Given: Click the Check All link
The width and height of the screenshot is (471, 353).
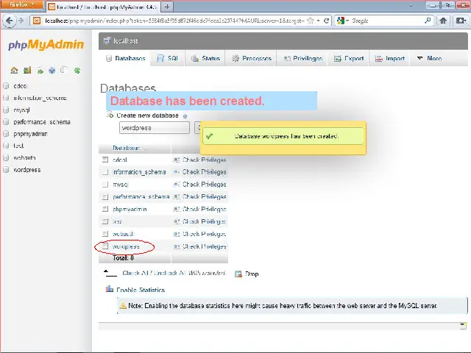Looking at the screenshot, I should 135,273.
